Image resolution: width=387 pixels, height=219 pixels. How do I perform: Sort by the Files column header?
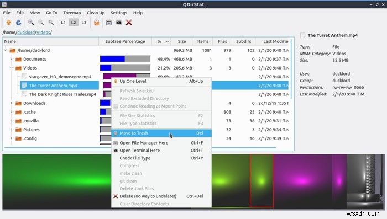[x=222, y=41]
